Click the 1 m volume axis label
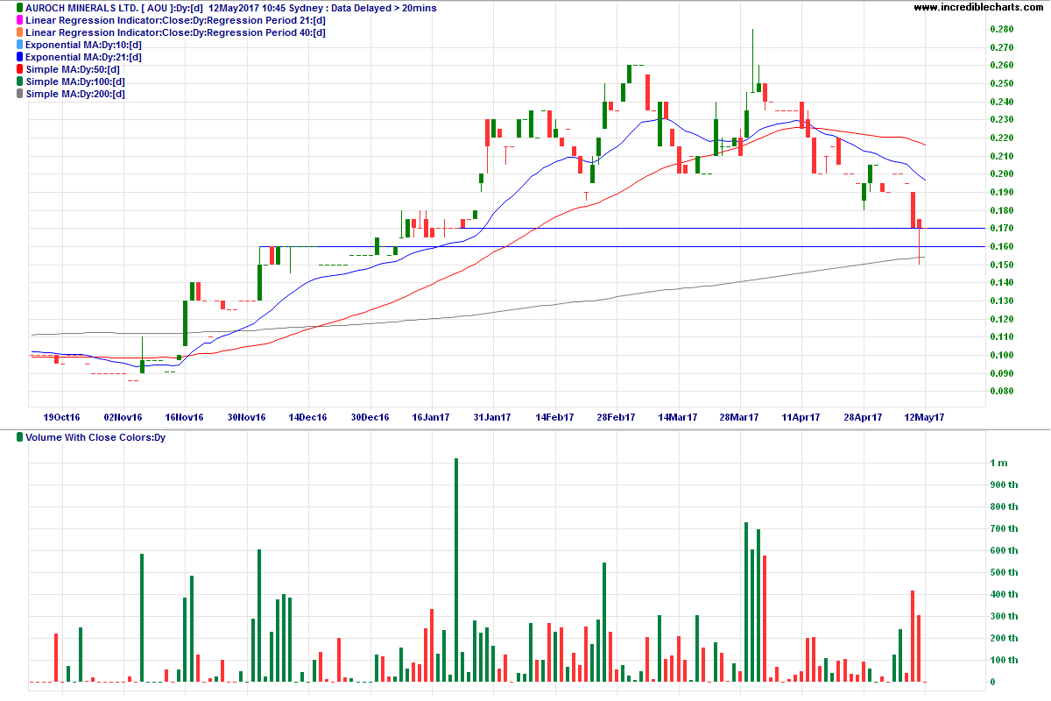The width and height of the screenshot is (1051, 701). tap(998, 463)
